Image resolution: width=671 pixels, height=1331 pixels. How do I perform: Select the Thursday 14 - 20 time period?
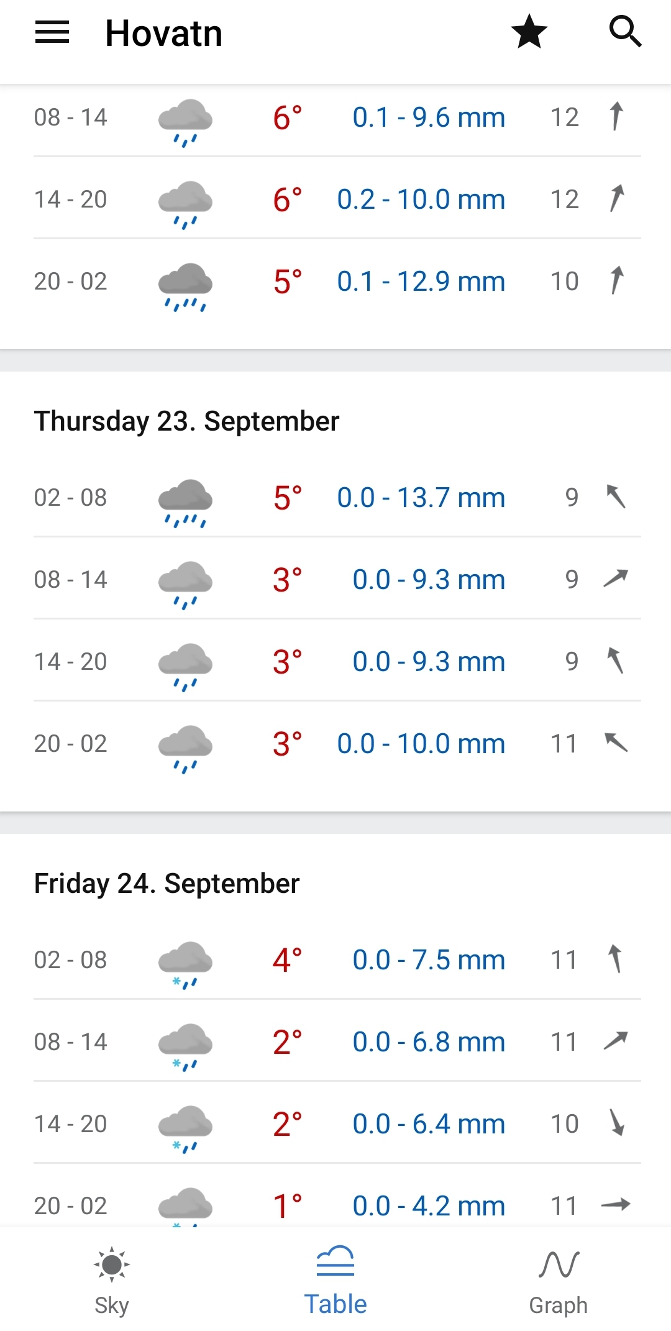(x=70, y=662)
